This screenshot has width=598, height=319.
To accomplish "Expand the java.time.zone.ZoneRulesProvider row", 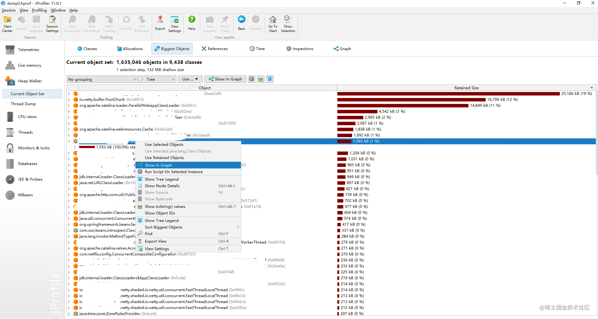I will [69, 314].
